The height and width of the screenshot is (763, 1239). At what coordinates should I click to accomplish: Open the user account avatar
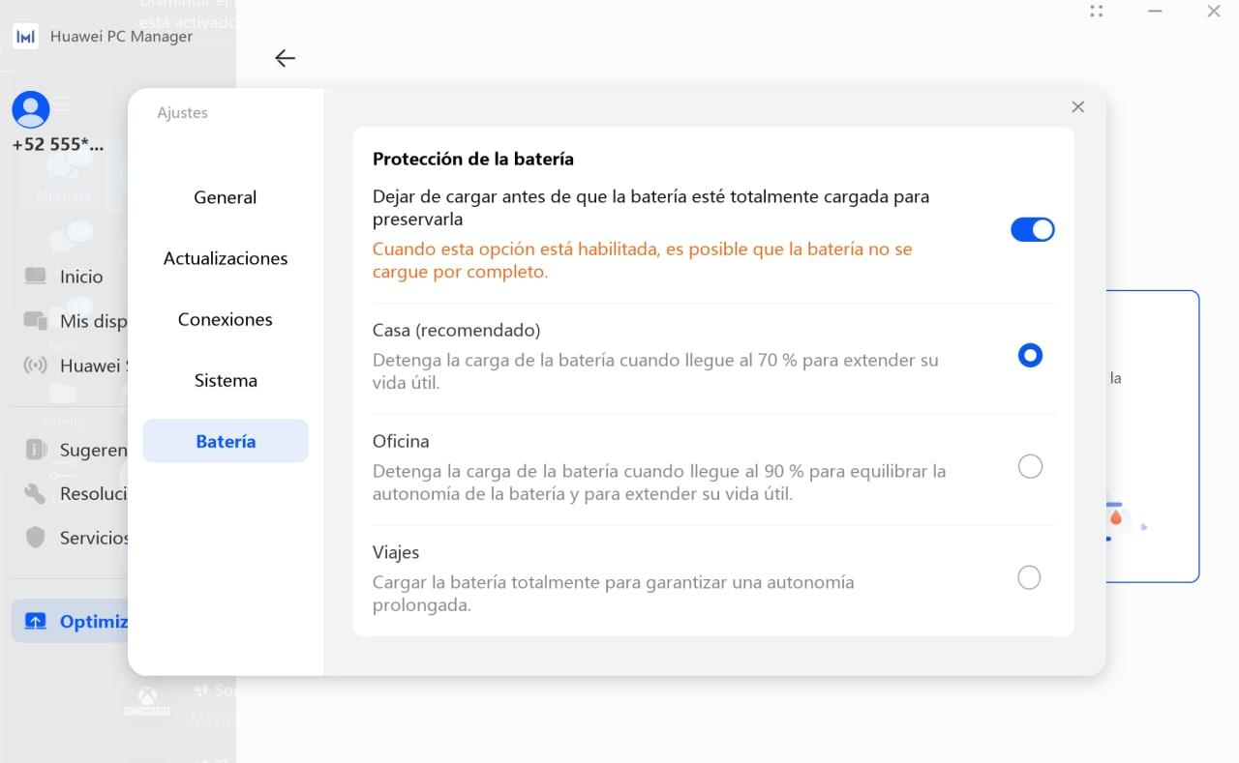(31, 110)
